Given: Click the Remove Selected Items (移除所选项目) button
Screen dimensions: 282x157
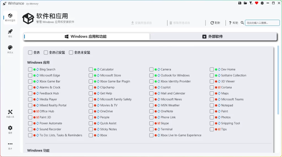Looking at the screenshot, I should [180, 23].
